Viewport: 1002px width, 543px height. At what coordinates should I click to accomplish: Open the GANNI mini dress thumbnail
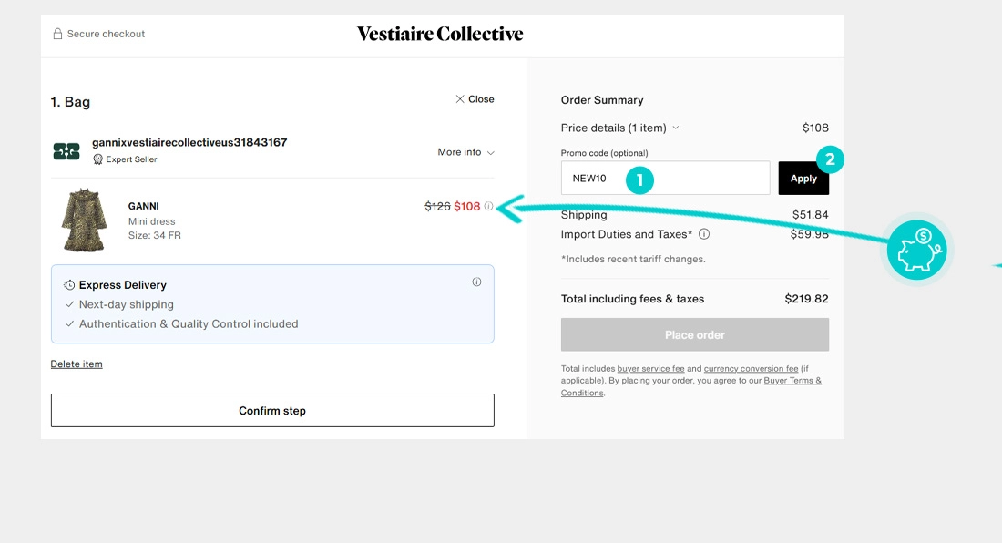click(x=84, y=220)
